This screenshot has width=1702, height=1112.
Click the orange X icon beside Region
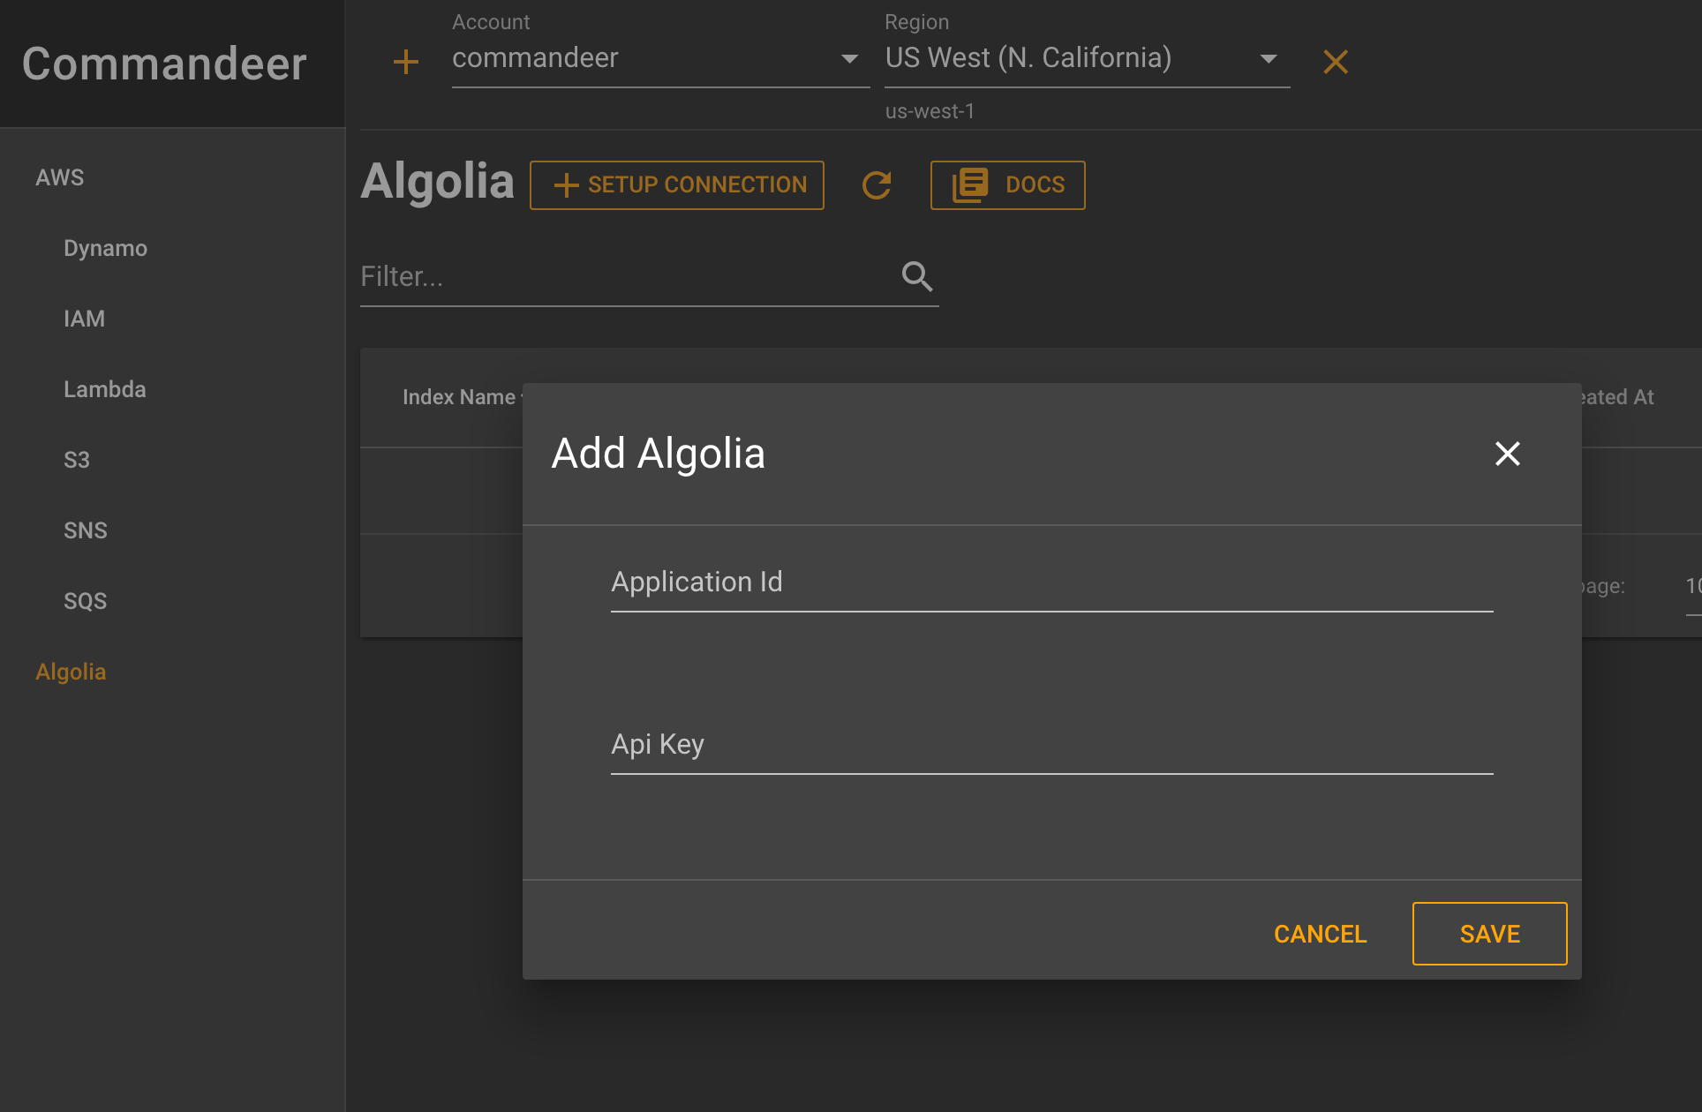(1336, 62)
